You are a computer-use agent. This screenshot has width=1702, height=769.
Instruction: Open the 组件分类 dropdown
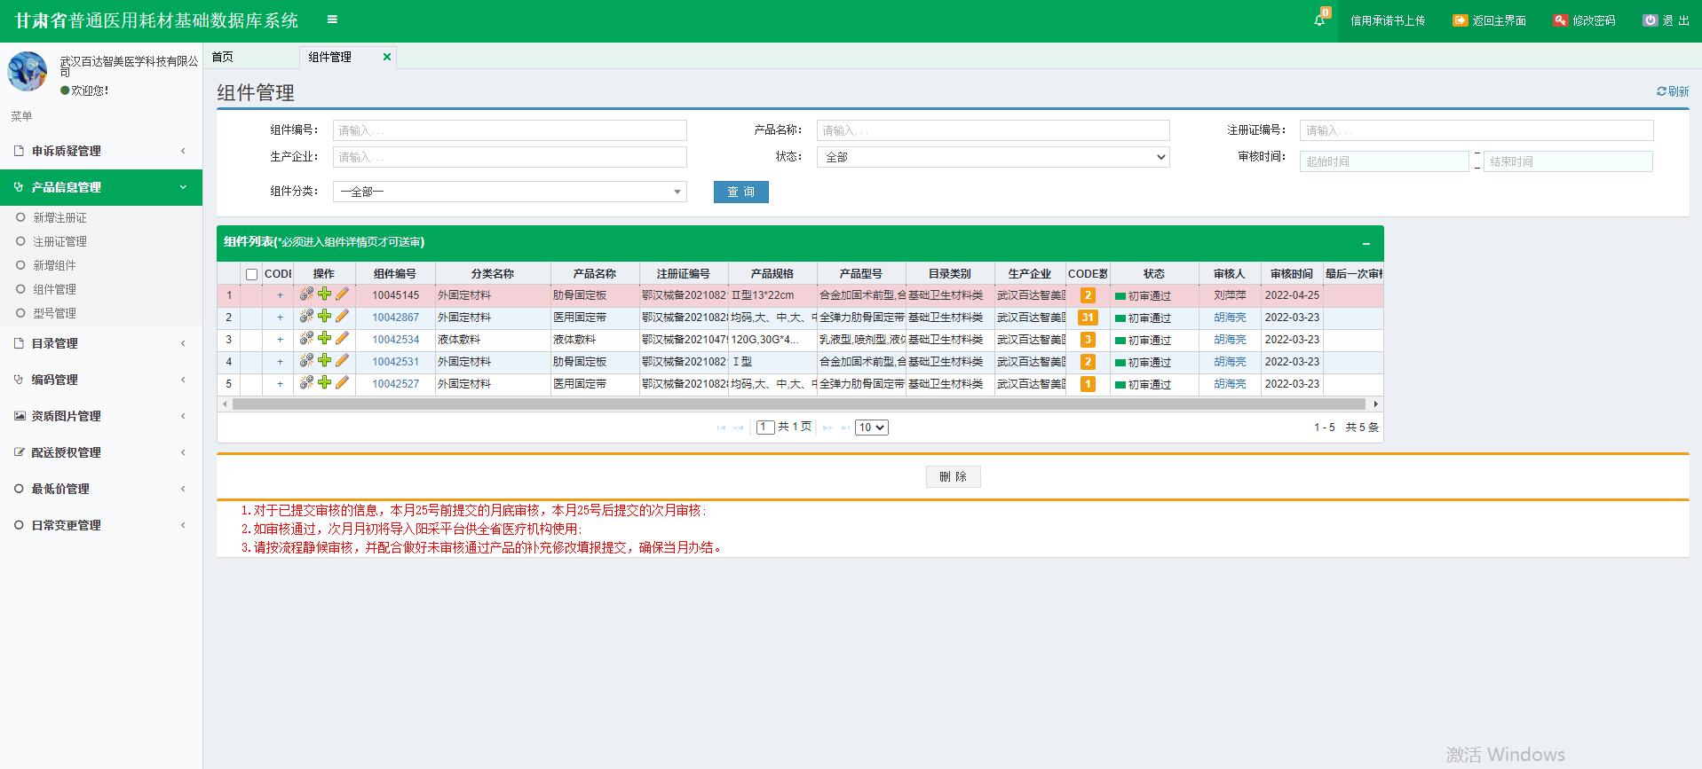click(510, 192)
